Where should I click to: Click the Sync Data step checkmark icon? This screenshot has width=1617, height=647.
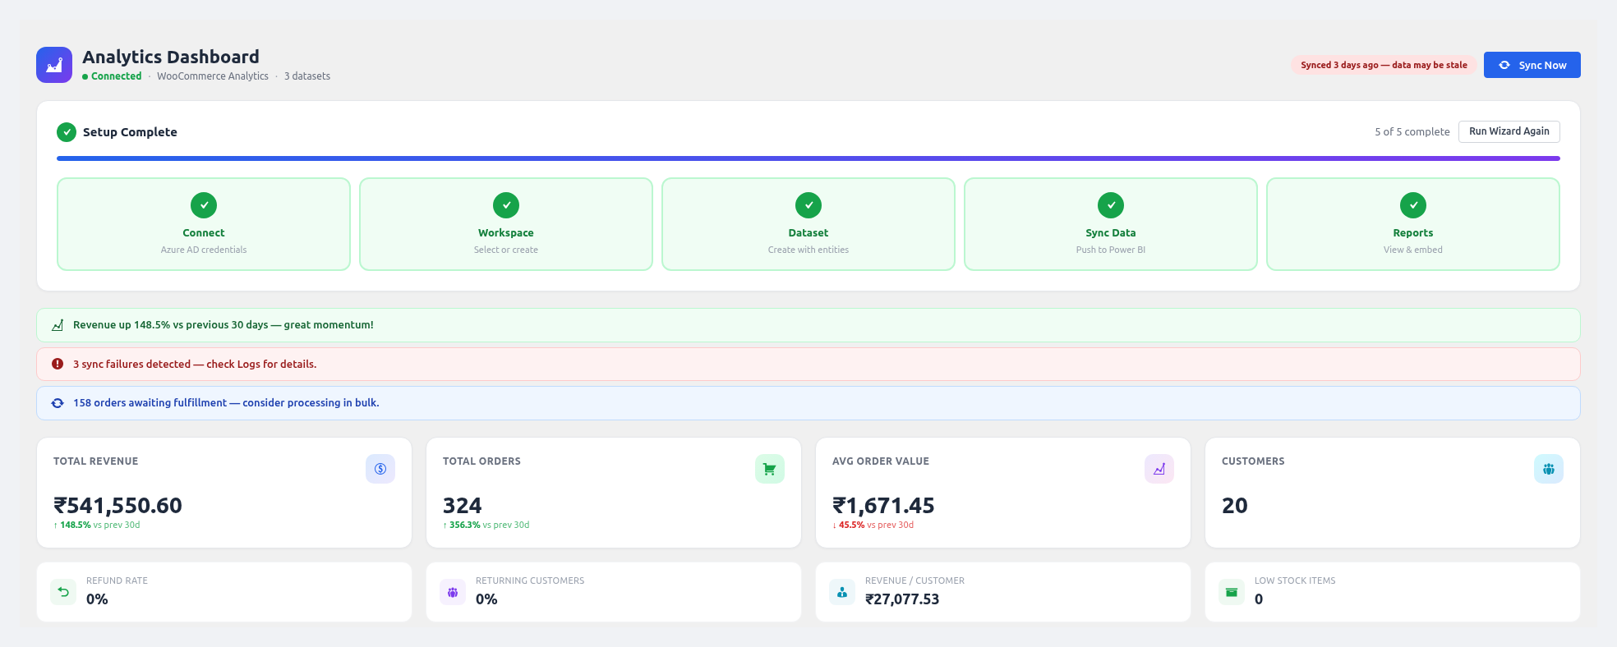(x=1111, y=205)
